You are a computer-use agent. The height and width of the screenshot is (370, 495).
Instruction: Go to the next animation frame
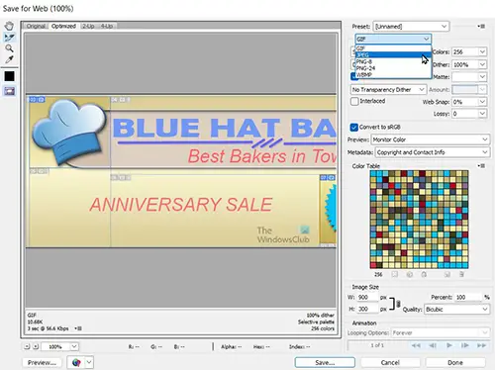click(x=465, y=345)
